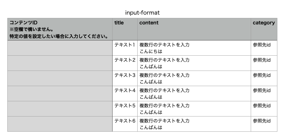
Task: Select the content cell containing こんにちは
Action: point(194,48)
